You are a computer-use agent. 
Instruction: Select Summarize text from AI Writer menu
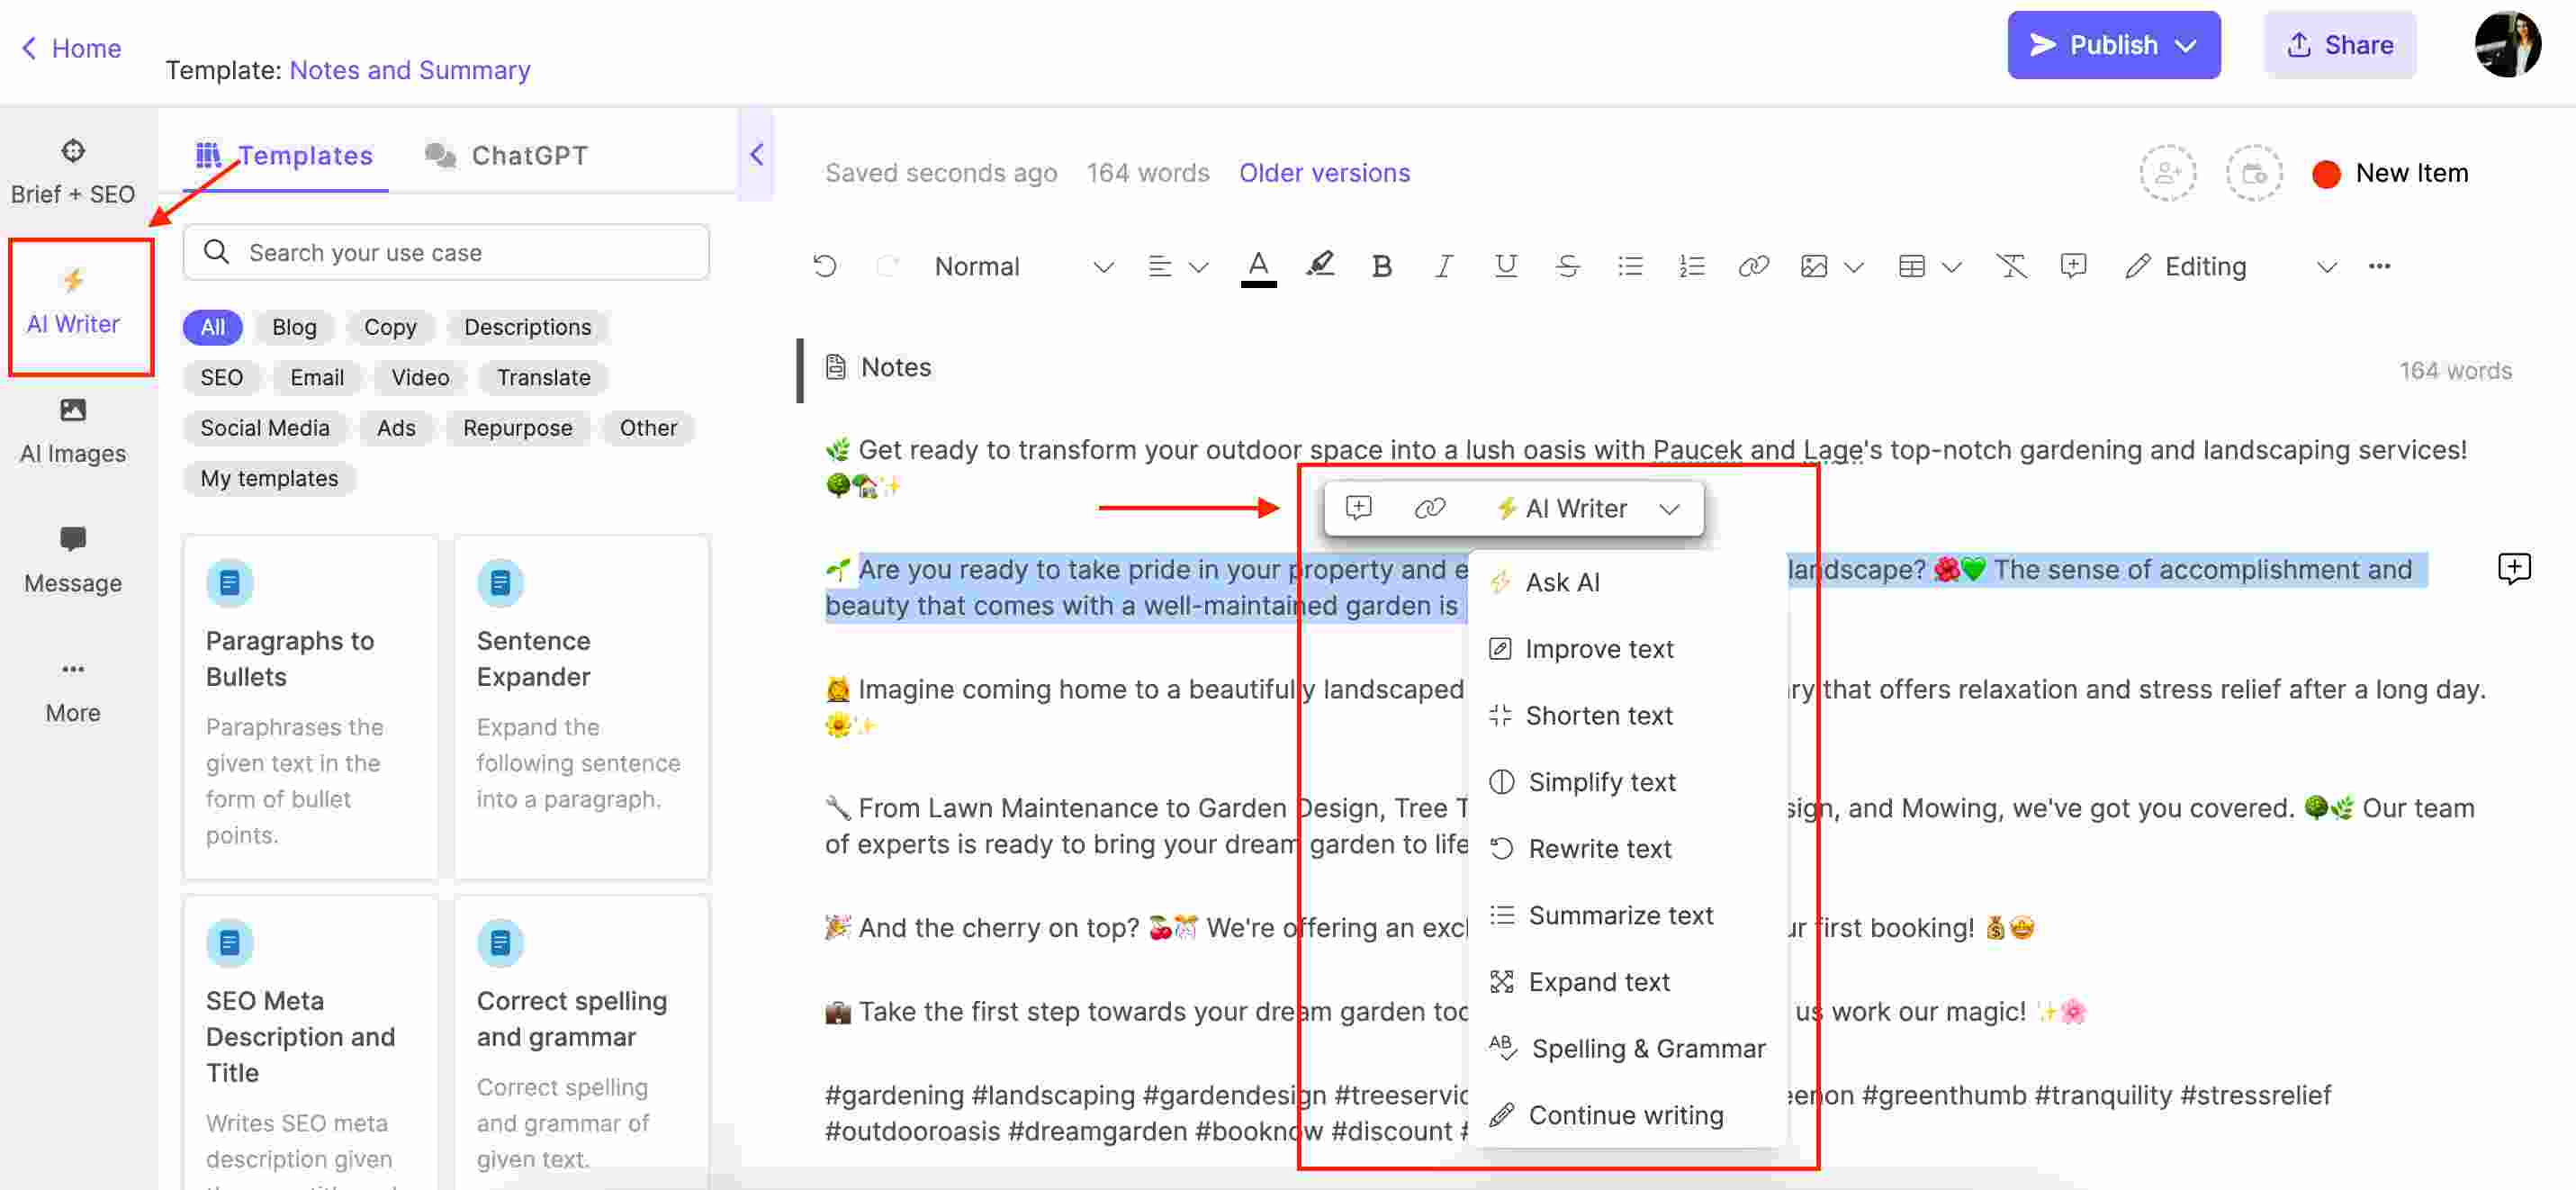coord(1620,917)
